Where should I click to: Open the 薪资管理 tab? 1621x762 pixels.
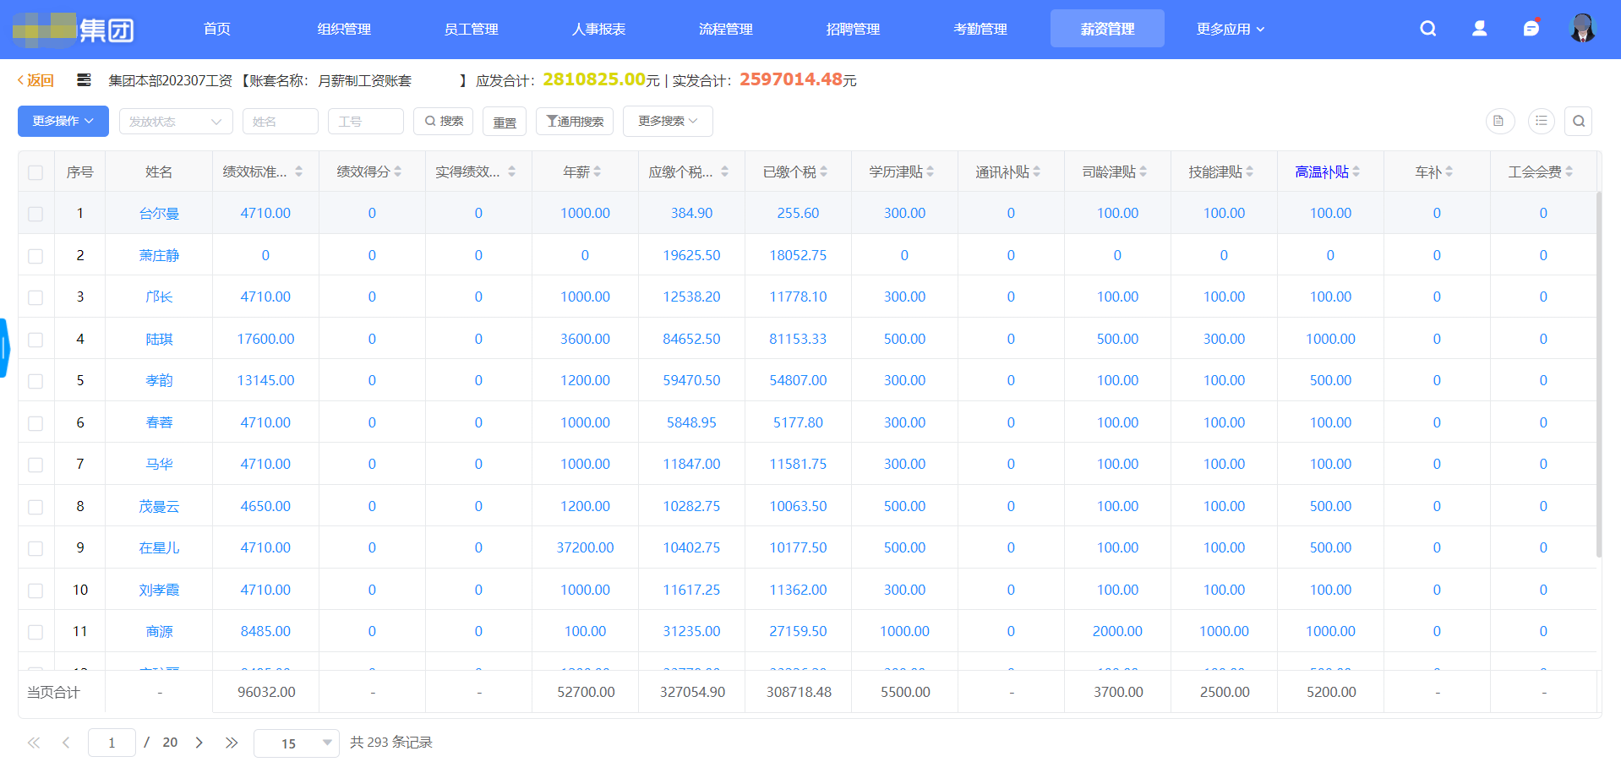pyautogui.click(x=1107, y=29)
